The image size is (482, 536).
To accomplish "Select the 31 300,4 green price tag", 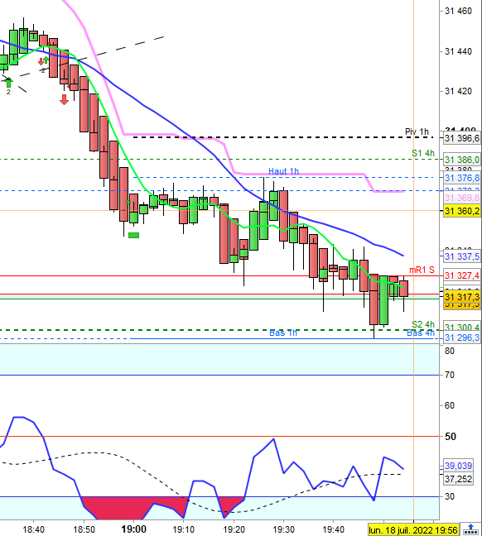I will (462, 327).
